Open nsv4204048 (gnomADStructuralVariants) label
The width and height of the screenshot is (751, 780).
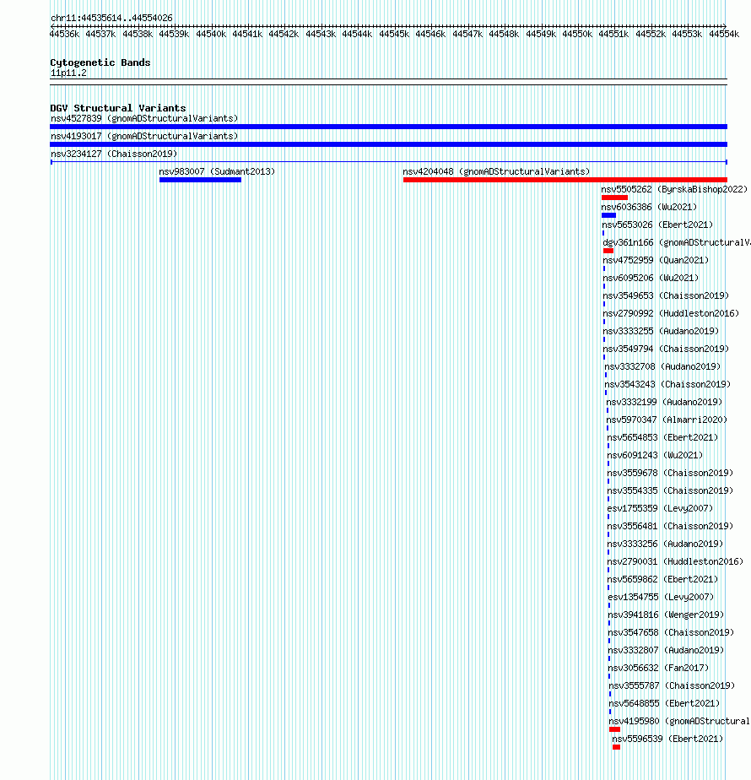[496, 171]
